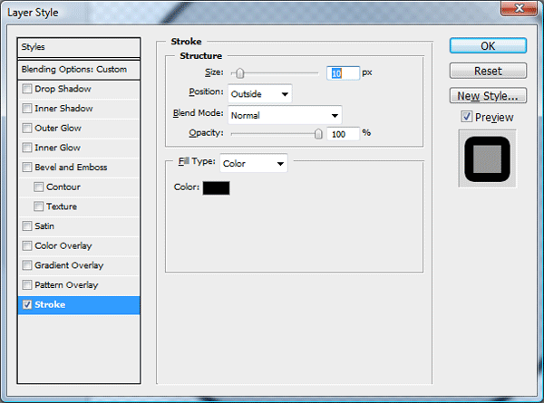
Task: Open the Fill Type dropdown
Action: click(254, 163)
